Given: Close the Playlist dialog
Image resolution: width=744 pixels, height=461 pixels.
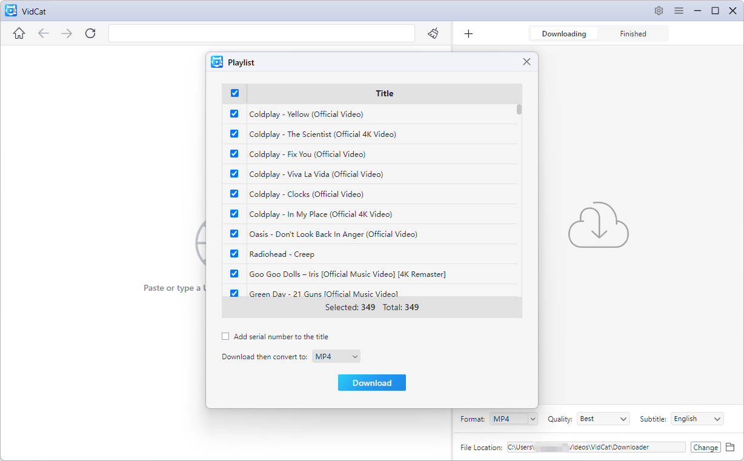Looking at the screenshot, I should click(x=526, y=62).
